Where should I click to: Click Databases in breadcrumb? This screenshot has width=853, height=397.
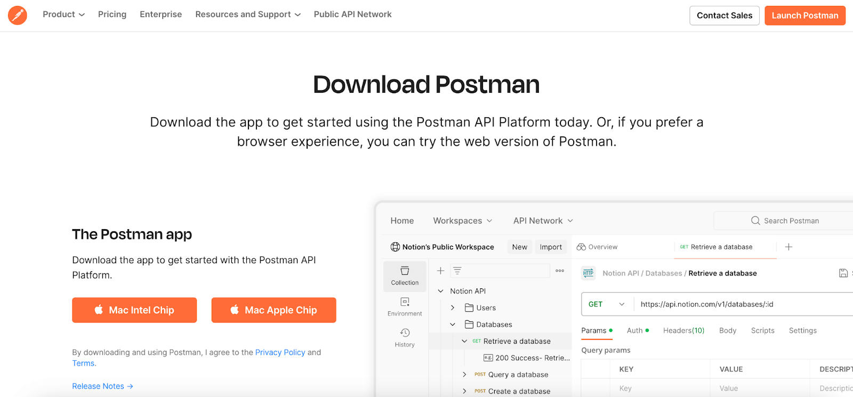(664, 273)
